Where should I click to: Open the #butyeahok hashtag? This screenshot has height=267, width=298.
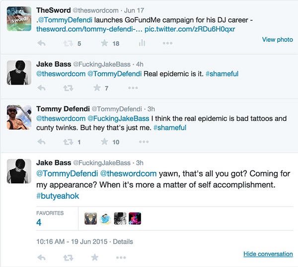click(x=58, y=196)
